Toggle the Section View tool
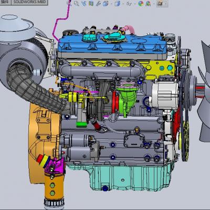The height and width of the screenshot is (210, 210). pos(91,3)
